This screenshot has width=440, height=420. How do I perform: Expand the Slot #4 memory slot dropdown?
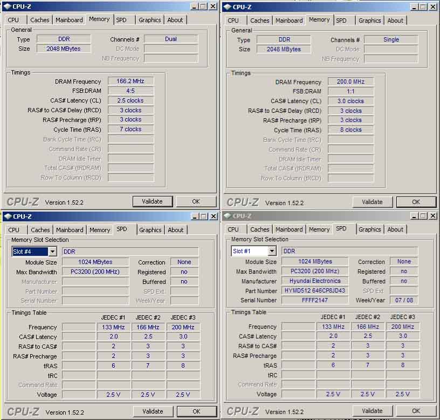[52, 252]
